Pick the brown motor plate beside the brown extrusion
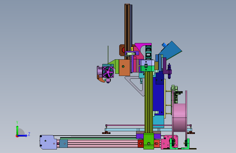The image size is (236, 153). tap(122, 50)
